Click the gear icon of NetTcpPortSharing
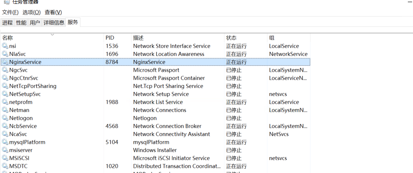Viewport: 413px width, 173px height. coord(5,86)
